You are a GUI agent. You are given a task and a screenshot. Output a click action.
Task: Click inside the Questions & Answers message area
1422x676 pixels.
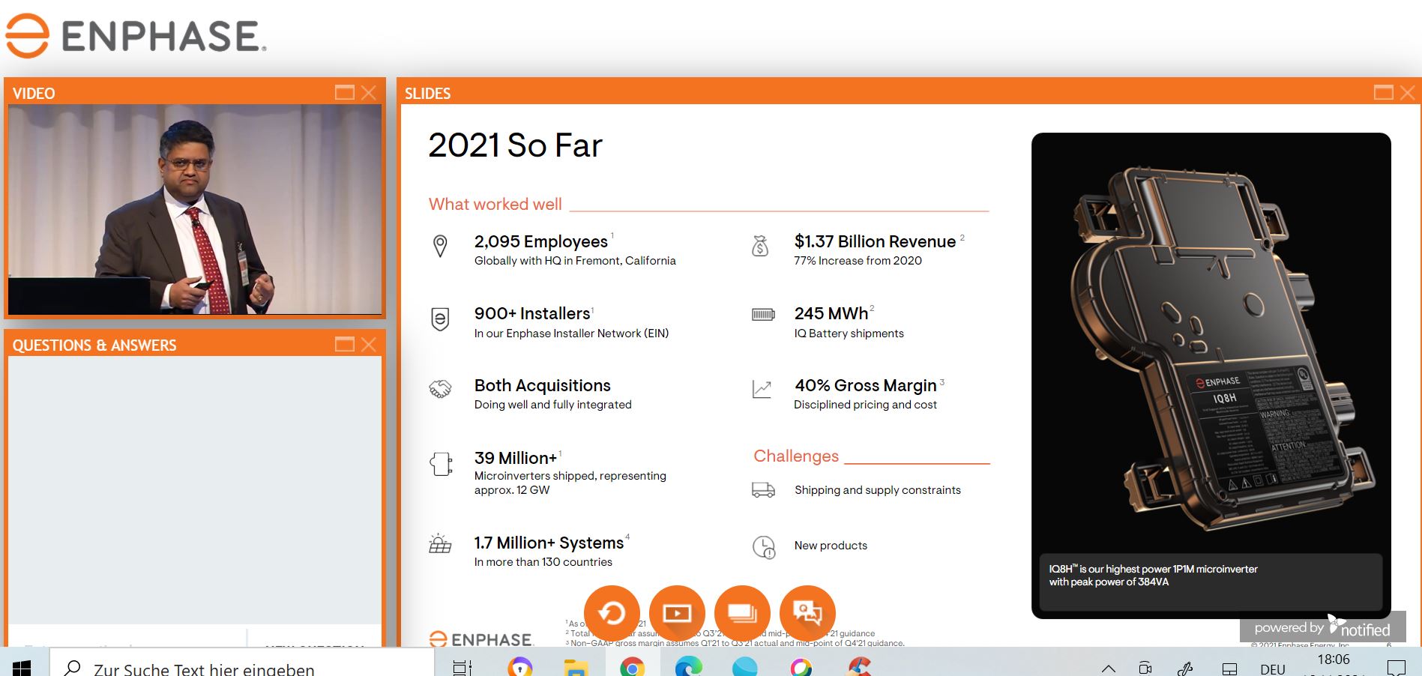[195, 491]
